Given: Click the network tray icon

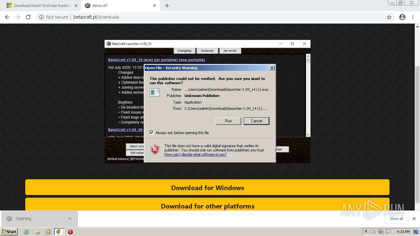Looking at the screenshot, I should tap(381, 232).
